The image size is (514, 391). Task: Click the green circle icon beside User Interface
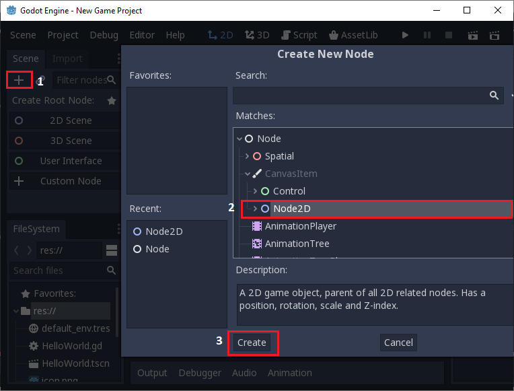tap(19, 161)
